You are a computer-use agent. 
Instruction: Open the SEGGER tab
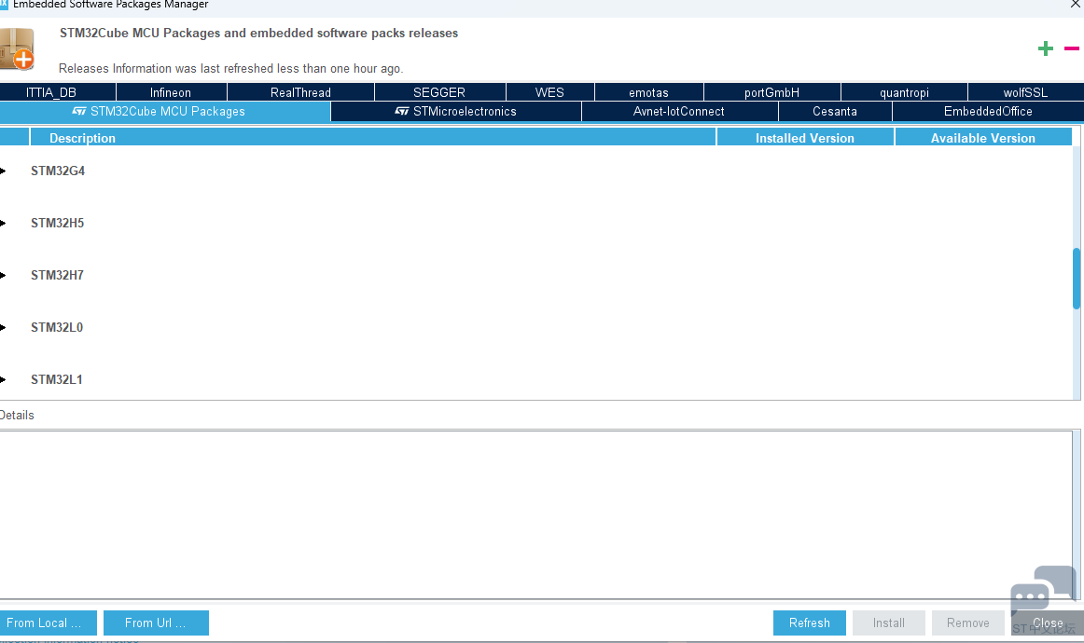(439, 92)
